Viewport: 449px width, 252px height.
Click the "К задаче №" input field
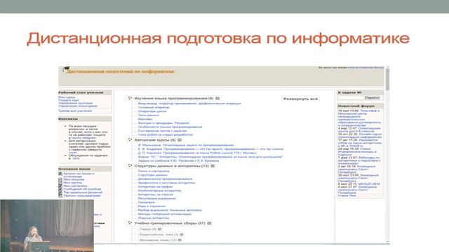click(x=351, y=98)
